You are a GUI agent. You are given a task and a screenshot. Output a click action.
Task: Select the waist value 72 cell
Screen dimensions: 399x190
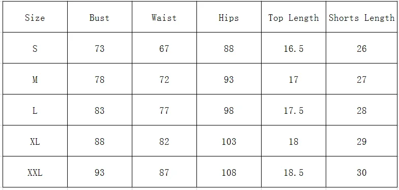(x=164, y=79)
